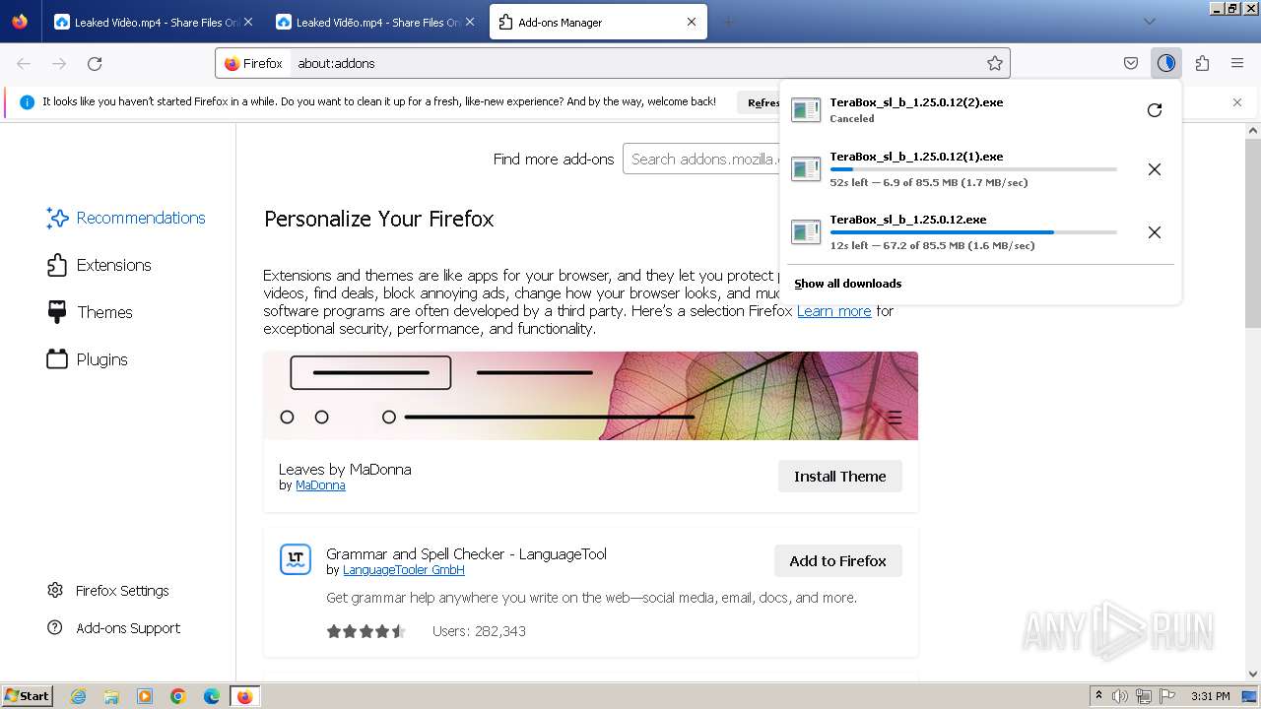Open the Windows Start menu
Screen dimensions: 1261x709
(x=27, y=696)
